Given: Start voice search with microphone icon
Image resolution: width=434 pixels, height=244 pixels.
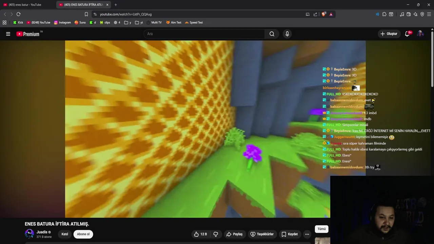Looking at the screenshot, I should 287,34.
